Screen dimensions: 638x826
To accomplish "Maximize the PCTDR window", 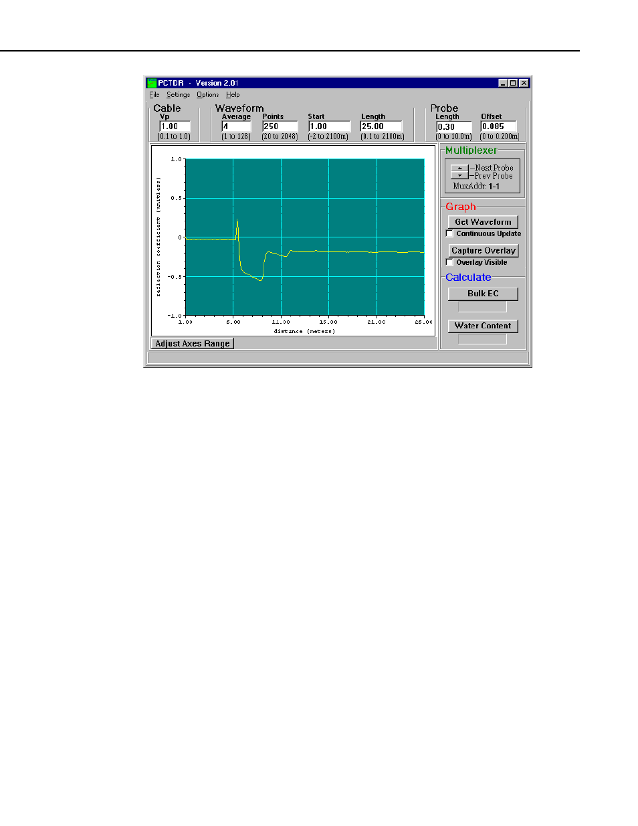I will (513, 83).
